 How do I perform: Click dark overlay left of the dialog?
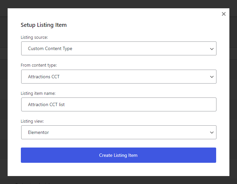pyautogui.click(x=4, y=99)
